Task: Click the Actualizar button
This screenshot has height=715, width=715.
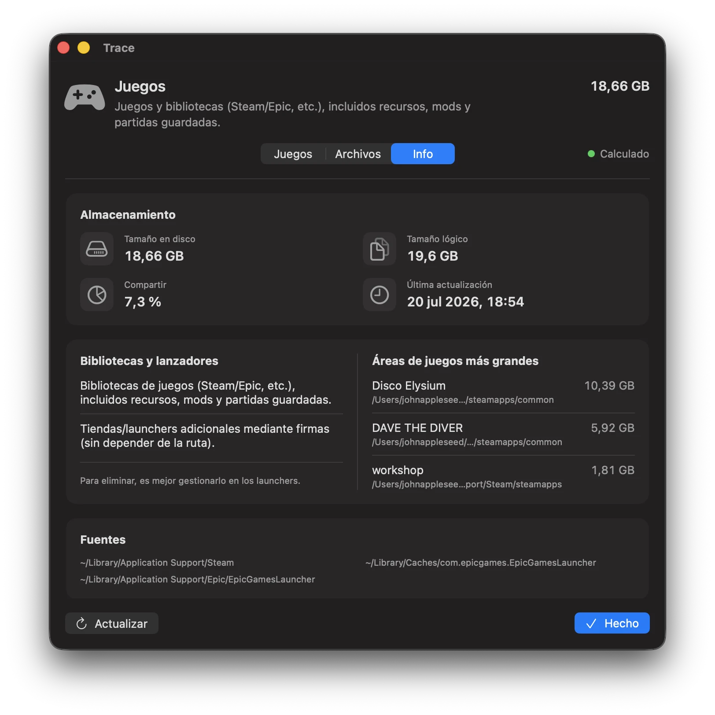Action: click(112, 623)
